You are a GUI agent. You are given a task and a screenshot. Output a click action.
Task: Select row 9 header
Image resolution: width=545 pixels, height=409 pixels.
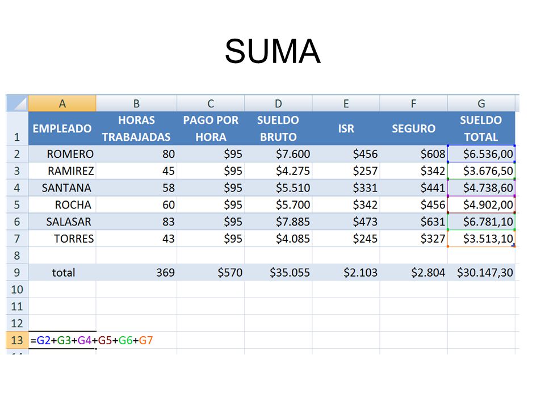[17, 272]
